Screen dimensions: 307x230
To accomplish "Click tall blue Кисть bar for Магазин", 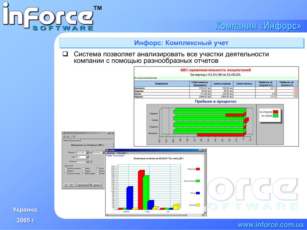I will [x=130, y=198].
